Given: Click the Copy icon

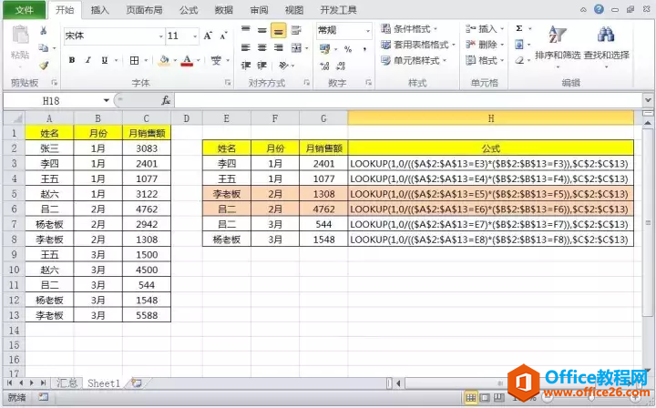Looking at the screenshot, I should 43,47.
